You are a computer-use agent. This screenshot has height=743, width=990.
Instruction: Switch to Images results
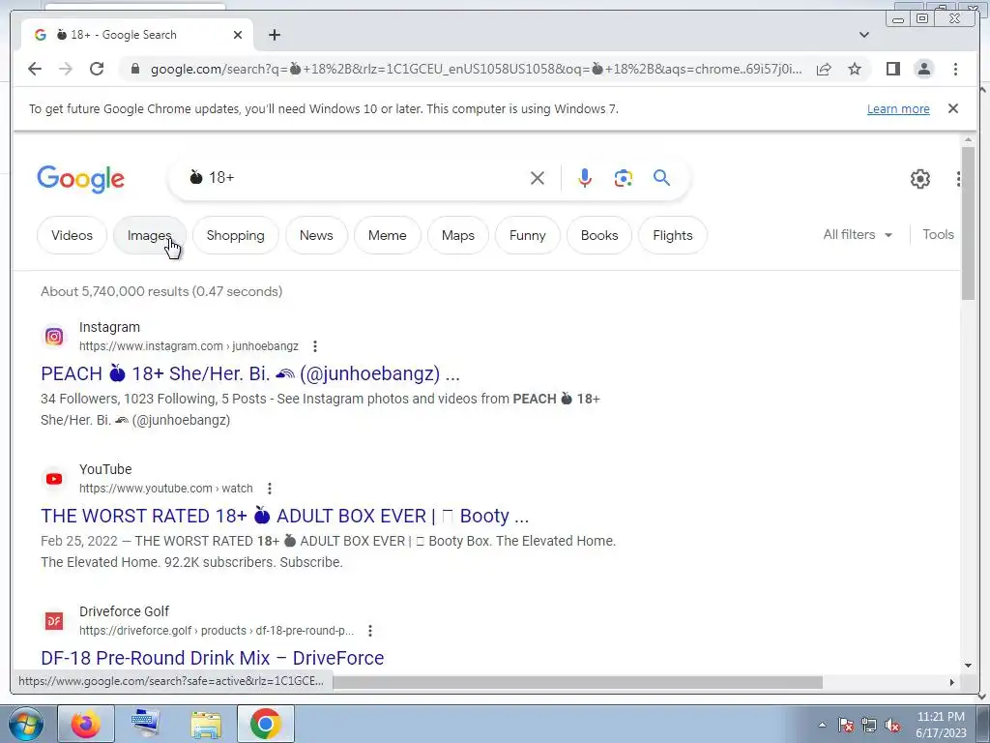(x=150, y=235)
